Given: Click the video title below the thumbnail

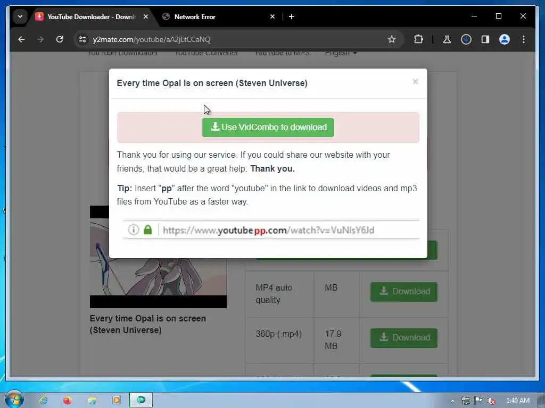Looking at the screenshot, I should tap(148, 324).
